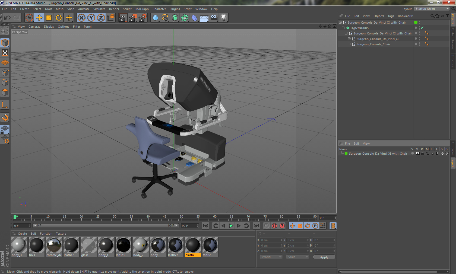Open the Scale mode dropdown
The image size is (456, 274).
(x=297, y=257)
